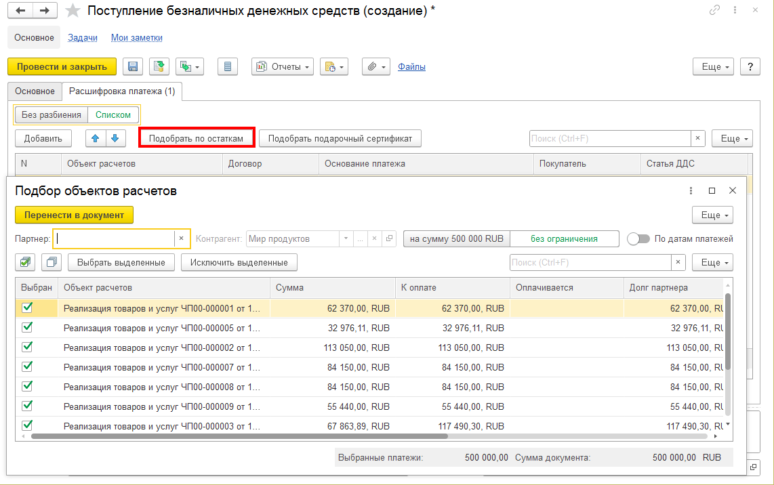Click the save document floppy disk icon
The width and height of the screenshot is (774, 485).
(x=133, y=66)
